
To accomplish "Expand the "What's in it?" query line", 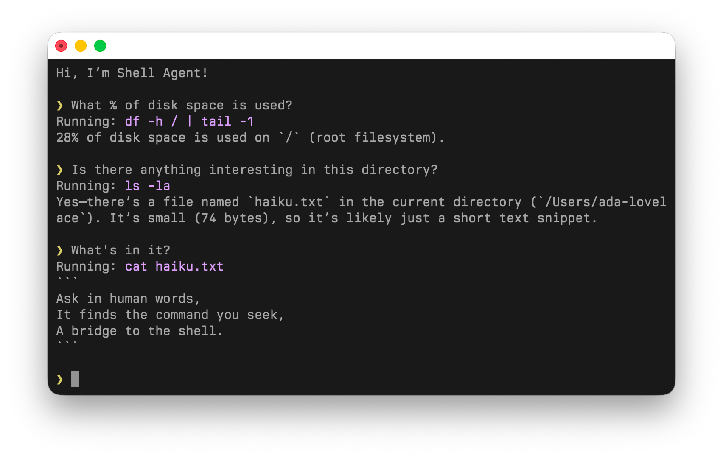I will [x=120, y=250].
